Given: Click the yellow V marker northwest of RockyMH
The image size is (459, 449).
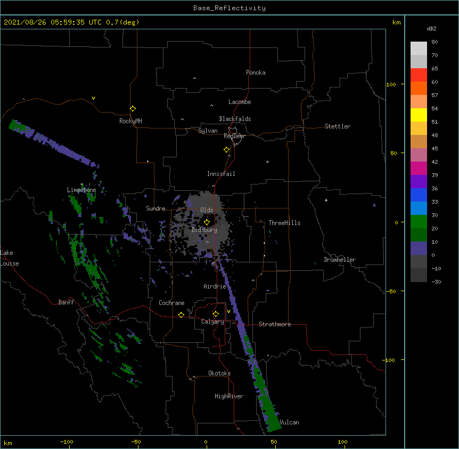Looking at the screenshot, I should pyautogui.click(x=93, y=98).
